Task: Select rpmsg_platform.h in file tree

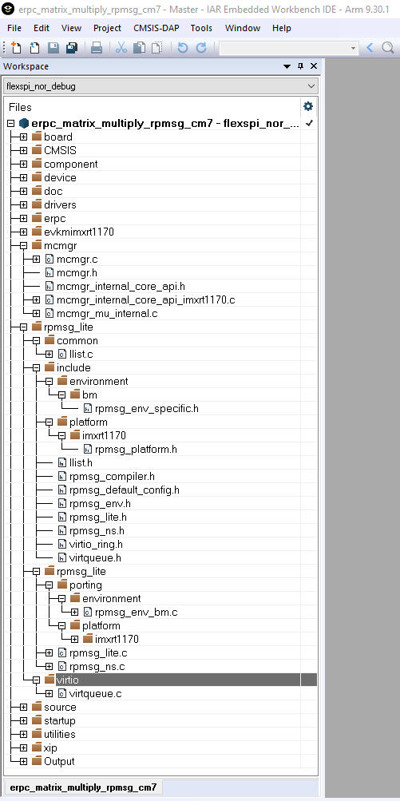Action: [136, 450]
